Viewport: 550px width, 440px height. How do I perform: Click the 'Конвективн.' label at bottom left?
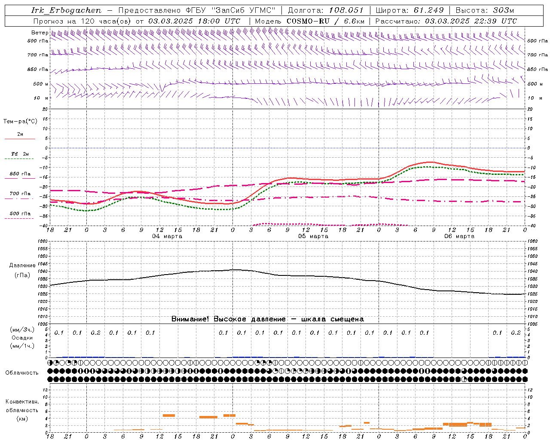point(22,402)
